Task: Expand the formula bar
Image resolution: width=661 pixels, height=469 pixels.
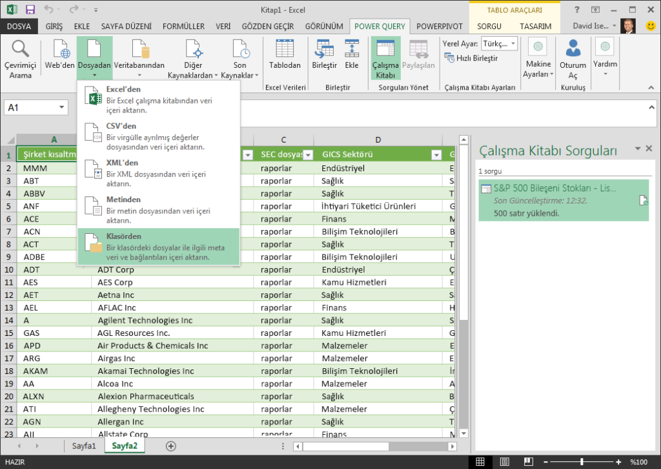Action: (651, 107)
